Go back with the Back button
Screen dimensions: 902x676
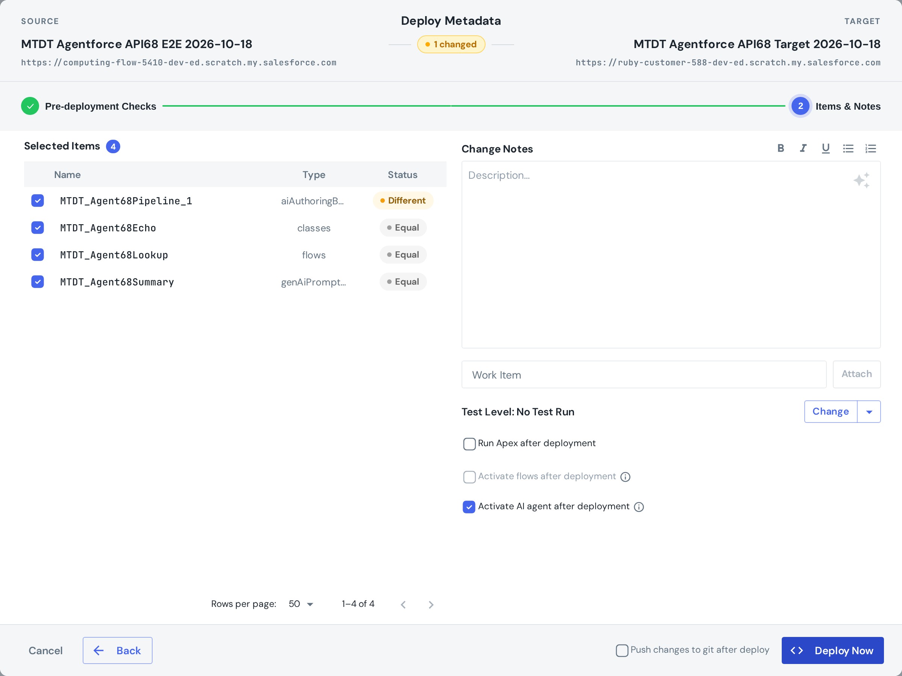click(x=117, y=650)
